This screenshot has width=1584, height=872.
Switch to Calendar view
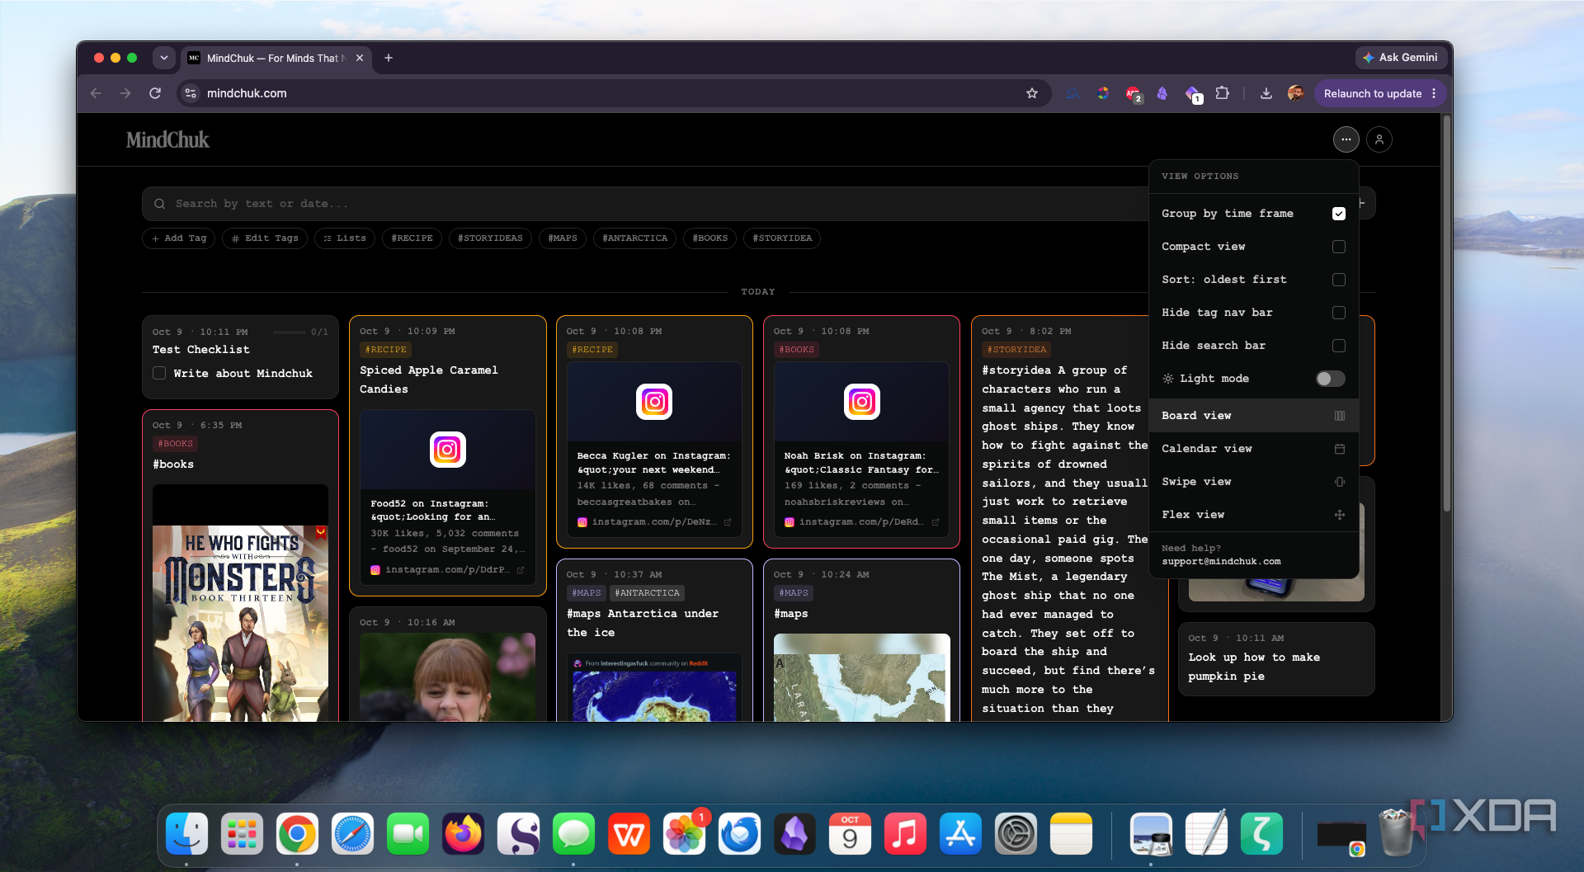coord(1253,449)
